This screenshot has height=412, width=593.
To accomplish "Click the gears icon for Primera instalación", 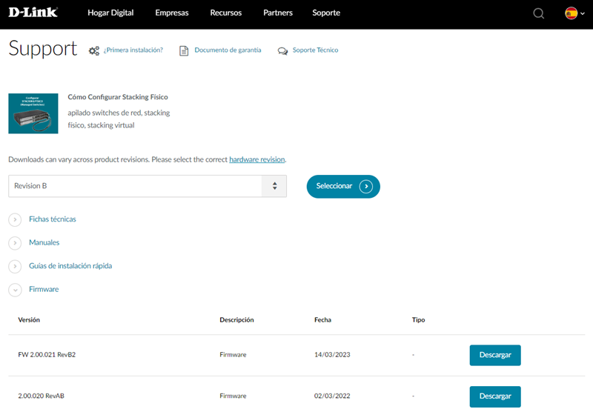I will (94, 50).
